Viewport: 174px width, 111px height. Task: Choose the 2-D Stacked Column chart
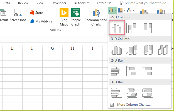point(133,28)
